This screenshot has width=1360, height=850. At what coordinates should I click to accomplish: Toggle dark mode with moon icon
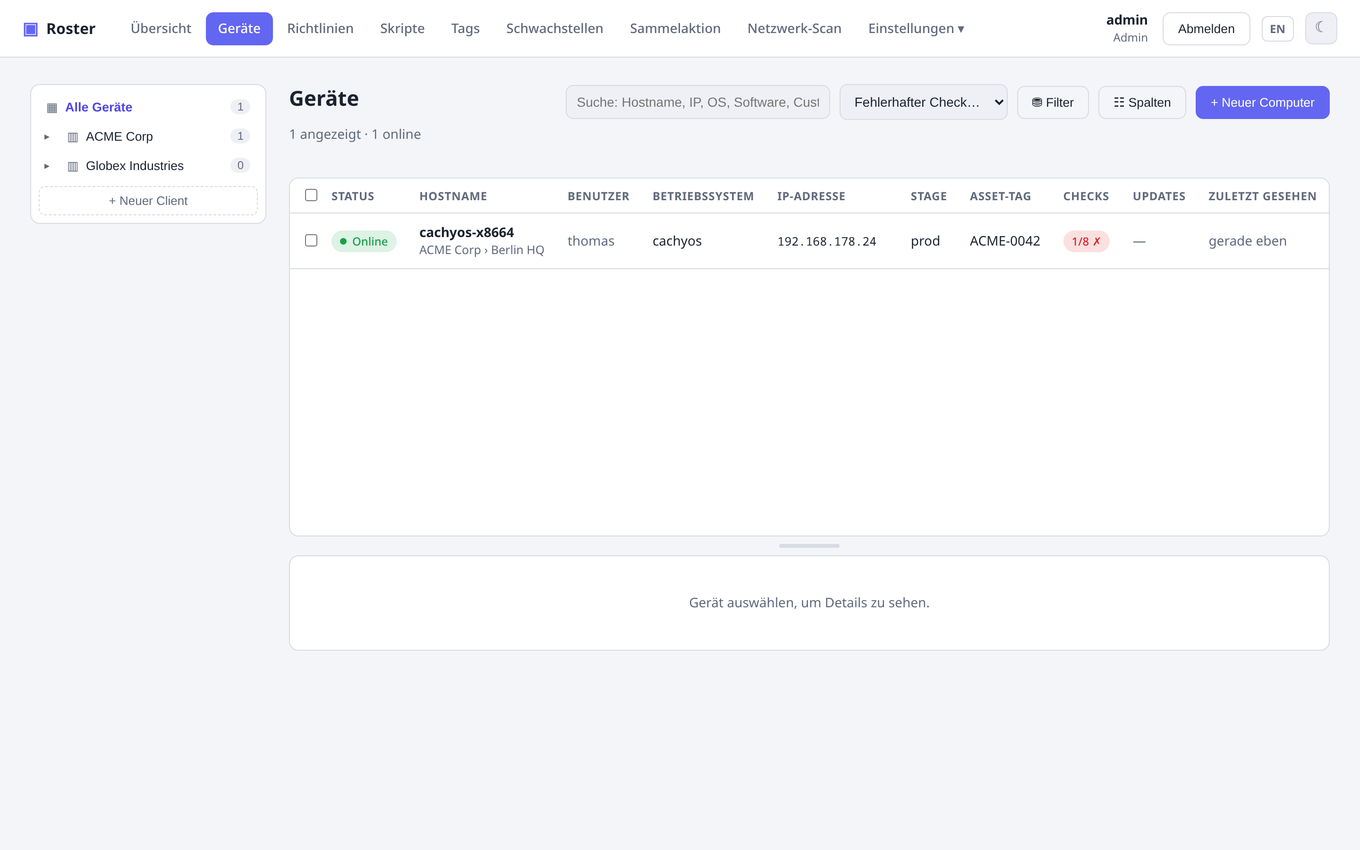point(1321,28)
